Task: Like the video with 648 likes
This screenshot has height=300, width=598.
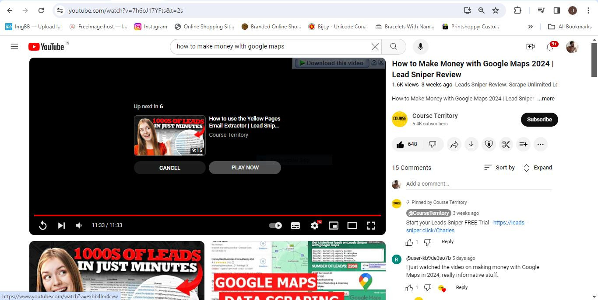Action: pos(407,145)
